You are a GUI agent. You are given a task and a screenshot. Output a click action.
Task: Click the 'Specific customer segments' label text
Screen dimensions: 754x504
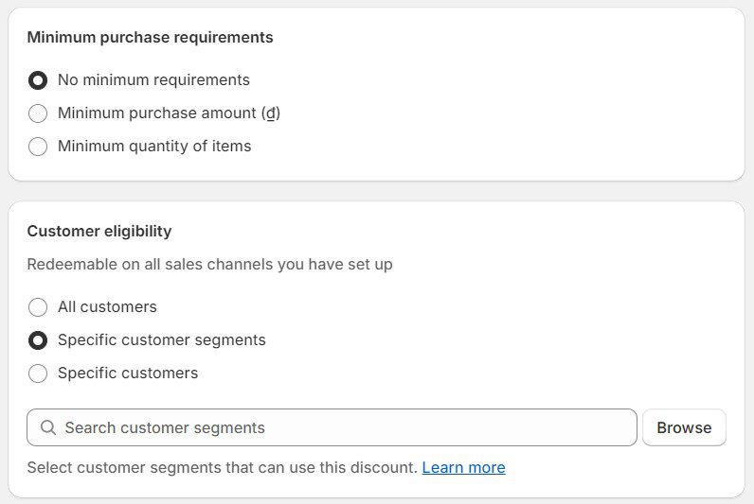coord(161,340)
